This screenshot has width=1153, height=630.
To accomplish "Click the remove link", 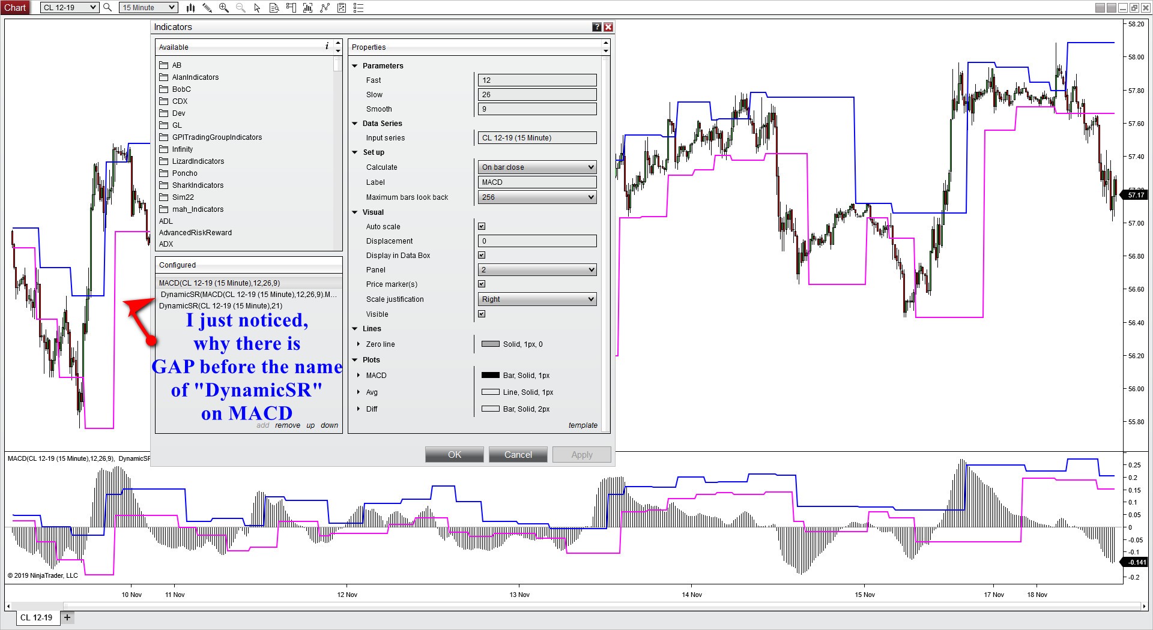I will click(x=288, y=425).
